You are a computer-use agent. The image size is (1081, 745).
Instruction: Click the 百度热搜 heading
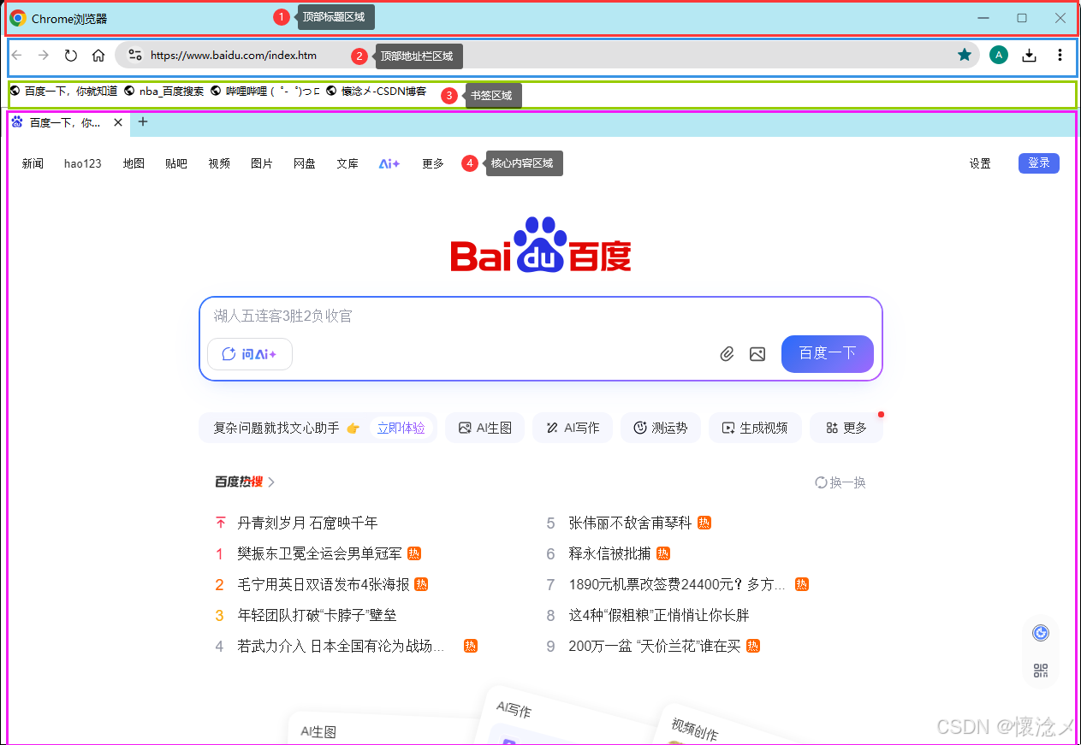point(239,482)
